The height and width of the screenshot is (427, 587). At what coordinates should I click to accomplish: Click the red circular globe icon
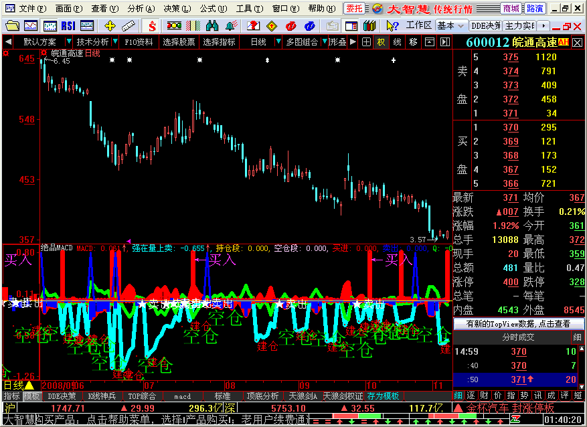point(290,26)
